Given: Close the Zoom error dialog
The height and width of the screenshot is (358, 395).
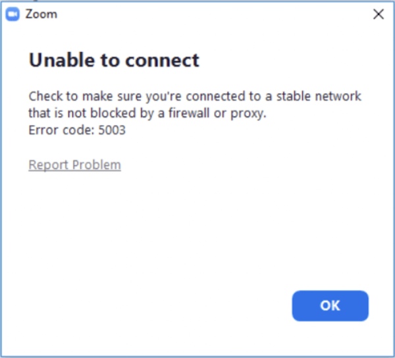Looking at the screenshot, I should coord(379,14).
